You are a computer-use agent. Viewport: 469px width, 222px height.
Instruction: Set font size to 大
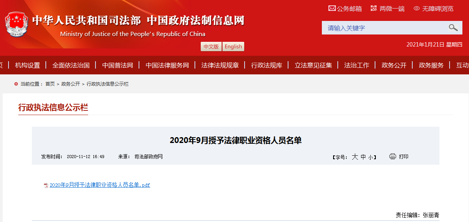[x=354, y=157]
